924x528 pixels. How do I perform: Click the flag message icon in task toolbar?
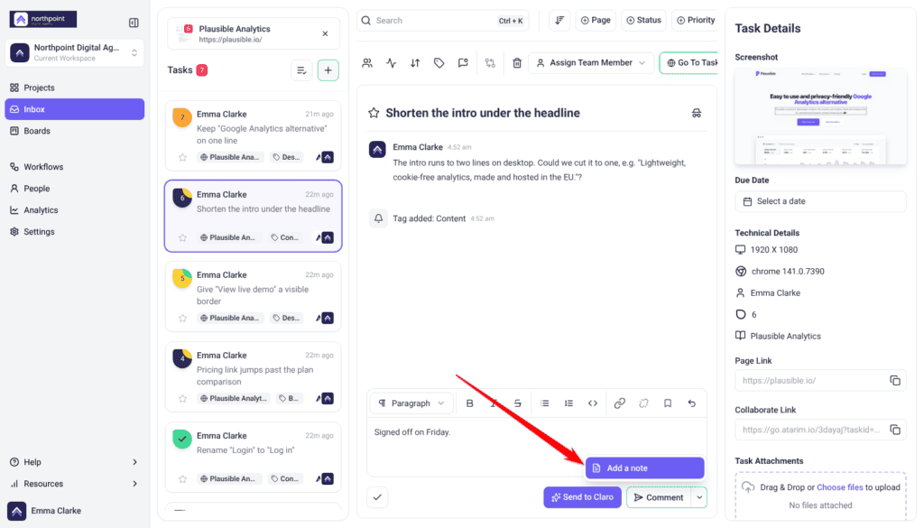click(463, 62)
